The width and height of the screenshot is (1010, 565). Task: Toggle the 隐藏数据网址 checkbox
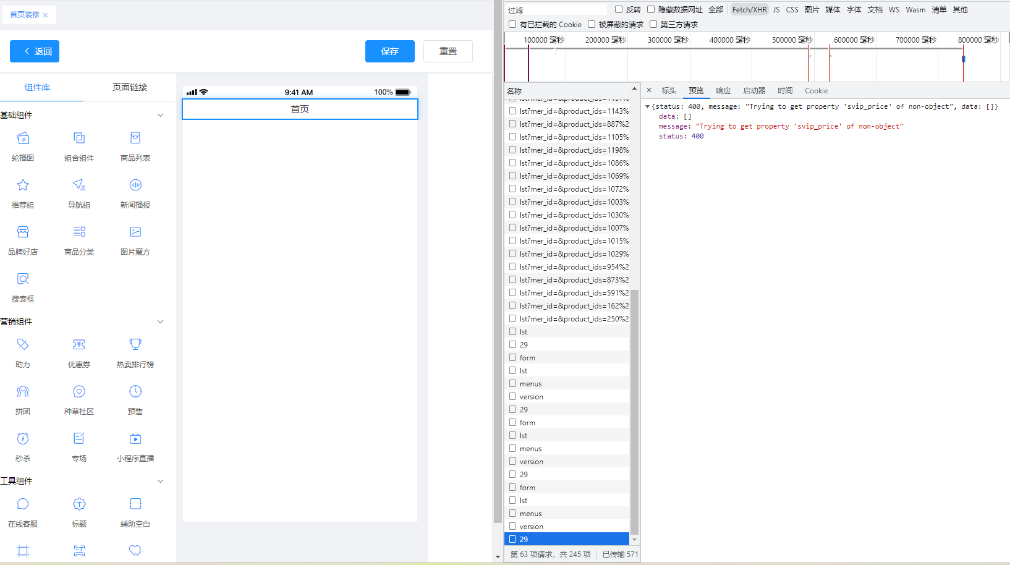click(x=651, y=9)
